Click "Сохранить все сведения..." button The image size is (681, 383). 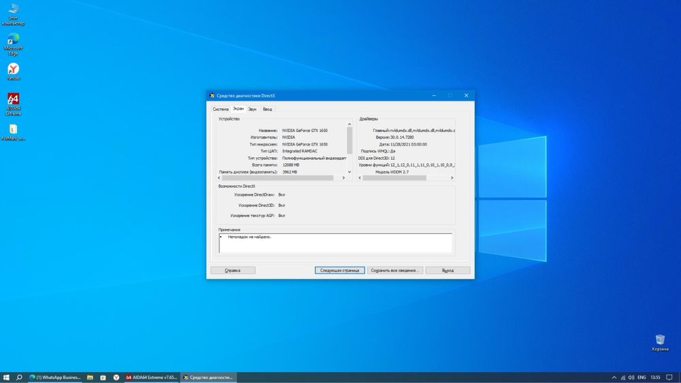point(394,270)
